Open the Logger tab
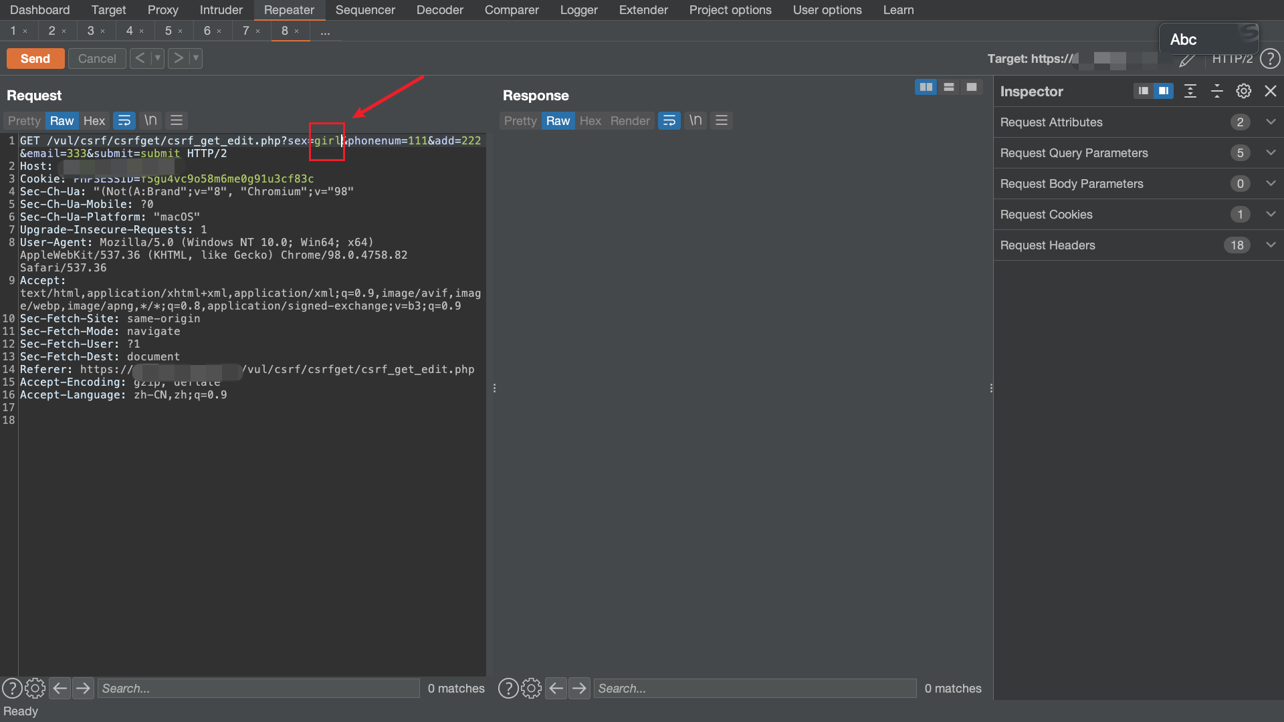Viewport: 1284px width, 722px height. click(579, 10)
